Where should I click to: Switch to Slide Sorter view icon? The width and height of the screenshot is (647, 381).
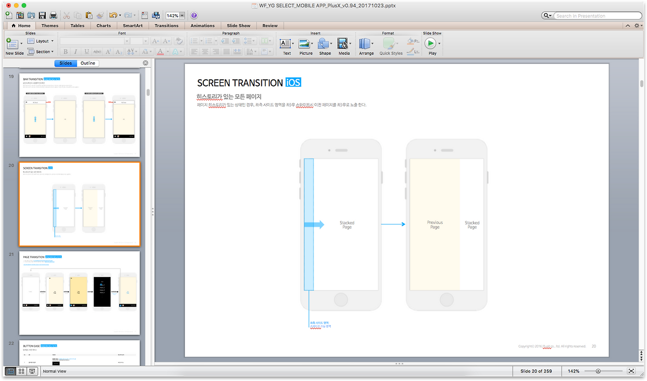pyautogui.click(x=21, y=371)
